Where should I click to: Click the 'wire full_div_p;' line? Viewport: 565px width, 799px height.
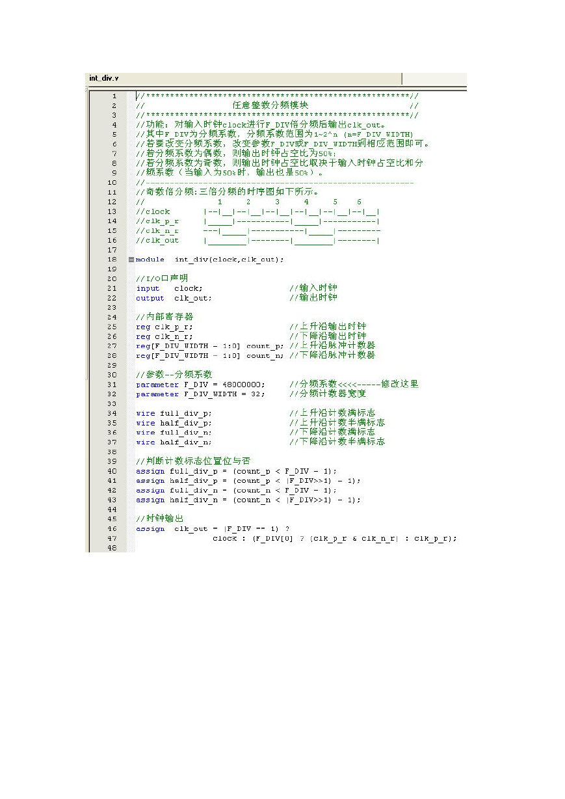point(174,413)
